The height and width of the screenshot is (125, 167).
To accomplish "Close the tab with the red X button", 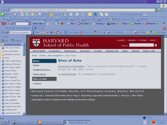I will 164,28.
